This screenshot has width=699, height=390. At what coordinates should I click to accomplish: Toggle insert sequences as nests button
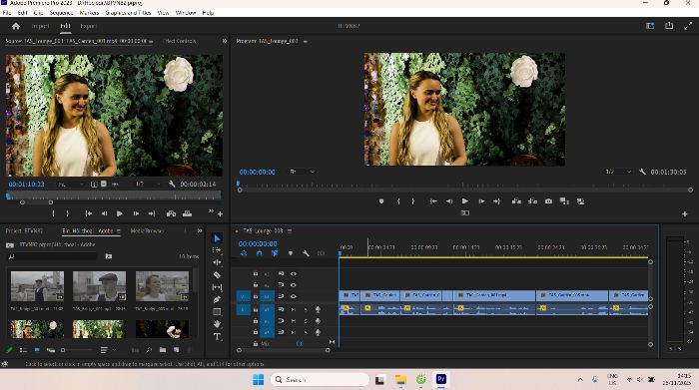click(x=244, y=253)
